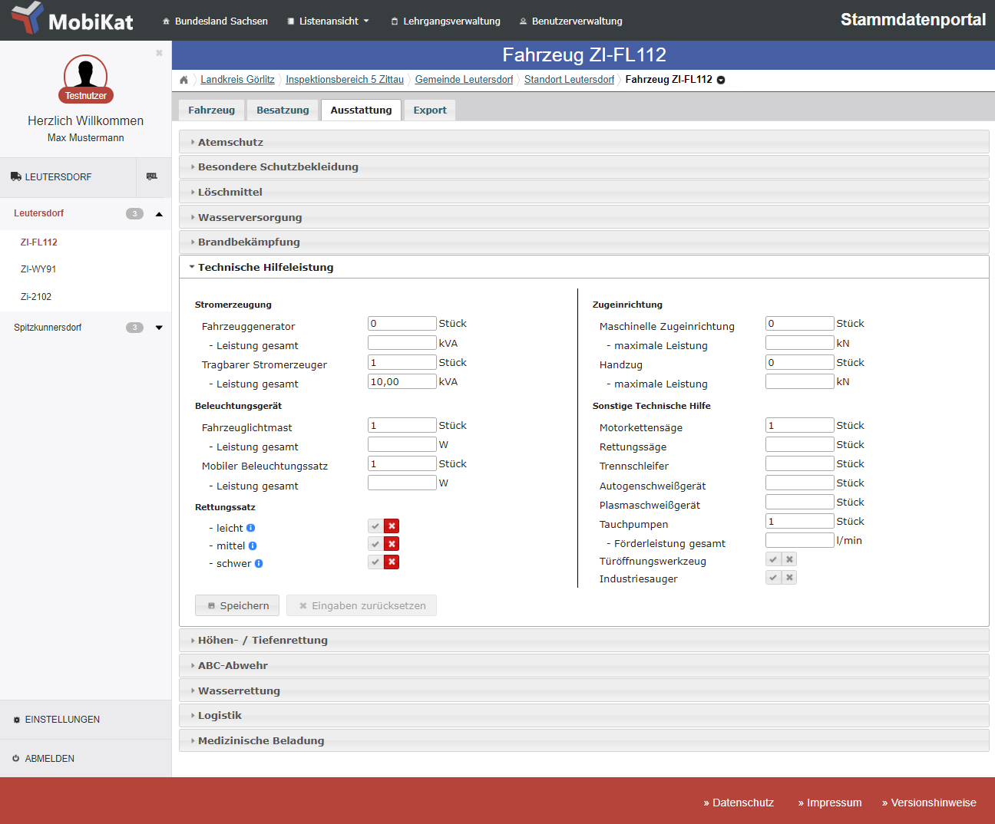Expand the Spitzkunnersdorf vehicle list
The width and height of the screenshot is (995, 824).
pos(159,328)
